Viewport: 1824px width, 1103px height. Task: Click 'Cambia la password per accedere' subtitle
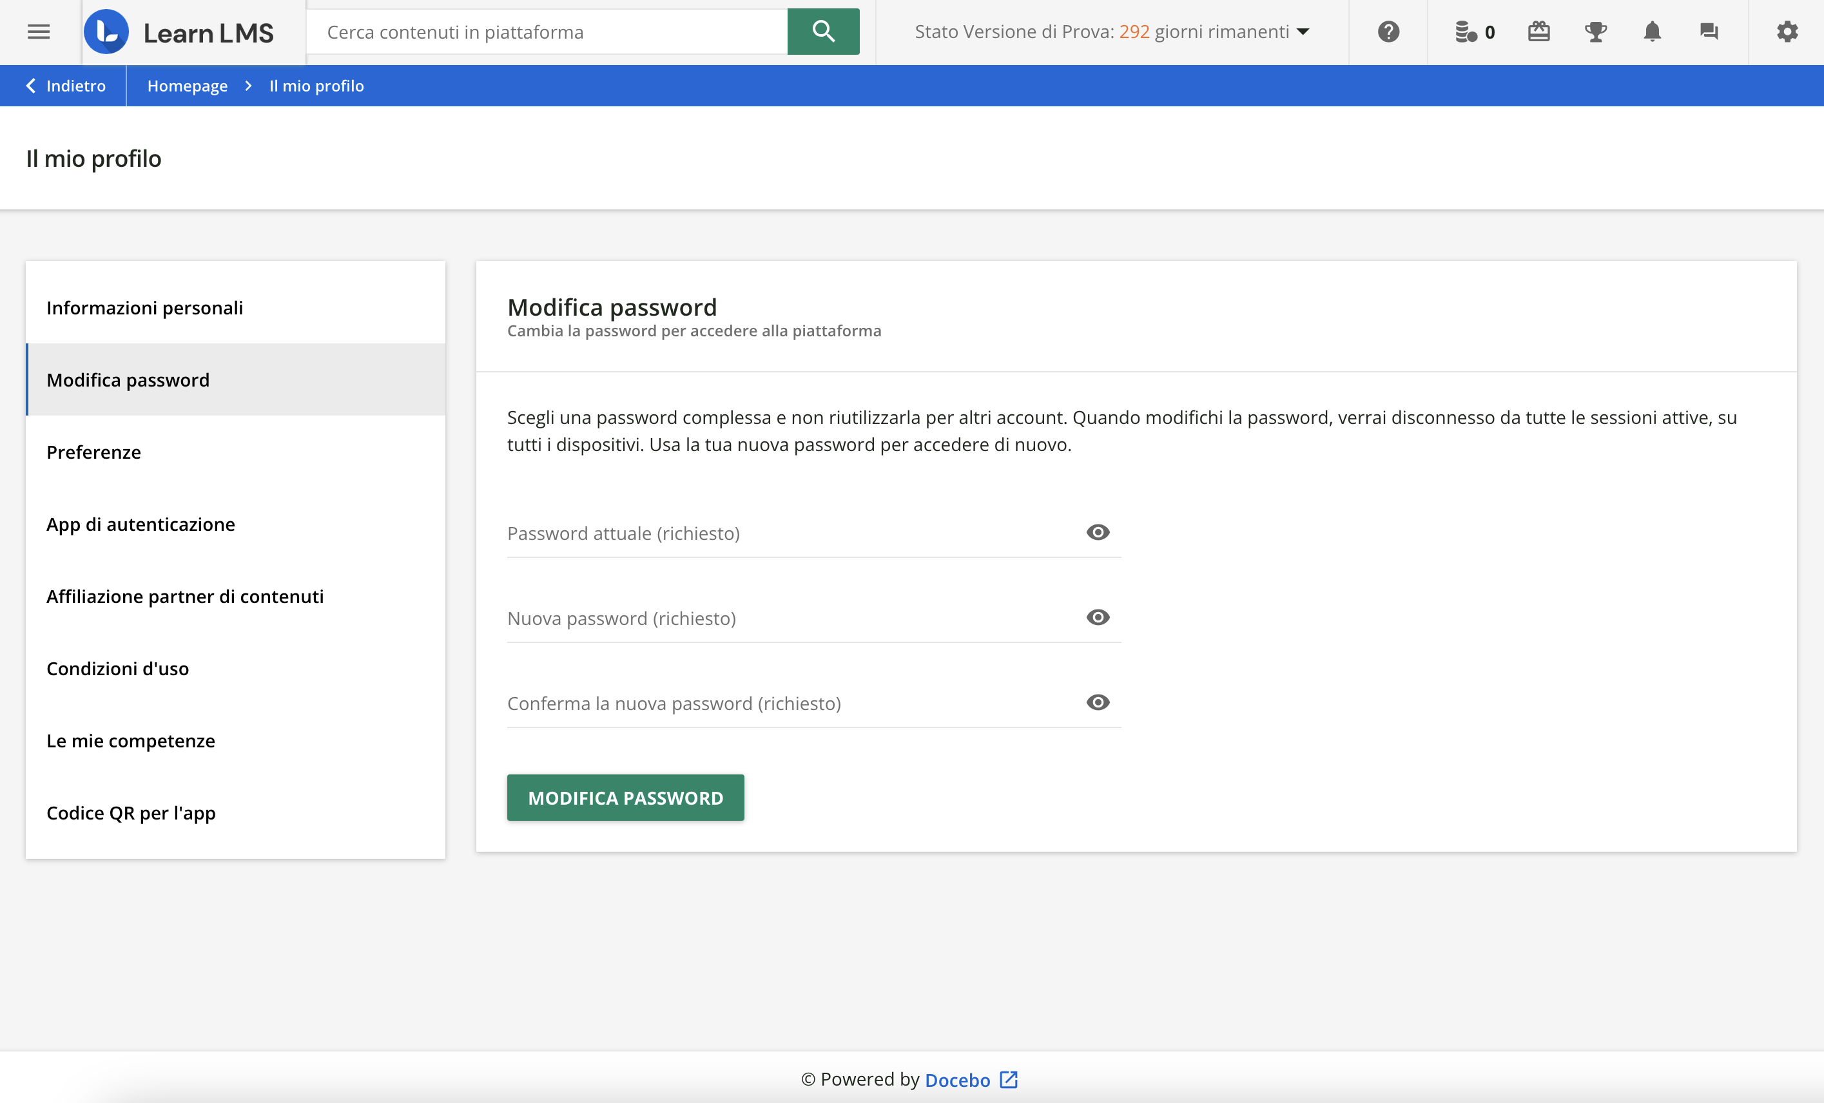(x=694, y=331)
